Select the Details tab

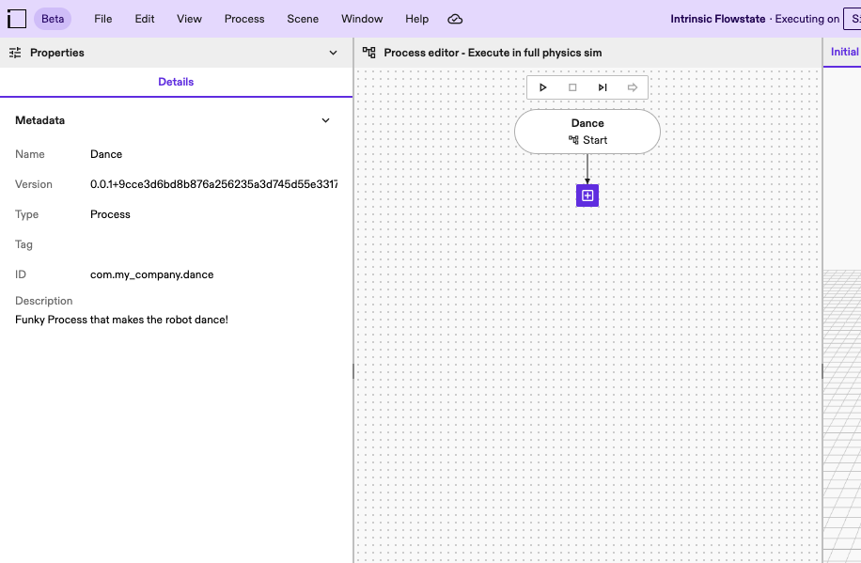coord(176,82)
